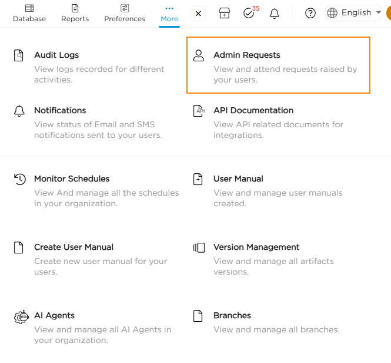Open the Preferences tab

125,13
